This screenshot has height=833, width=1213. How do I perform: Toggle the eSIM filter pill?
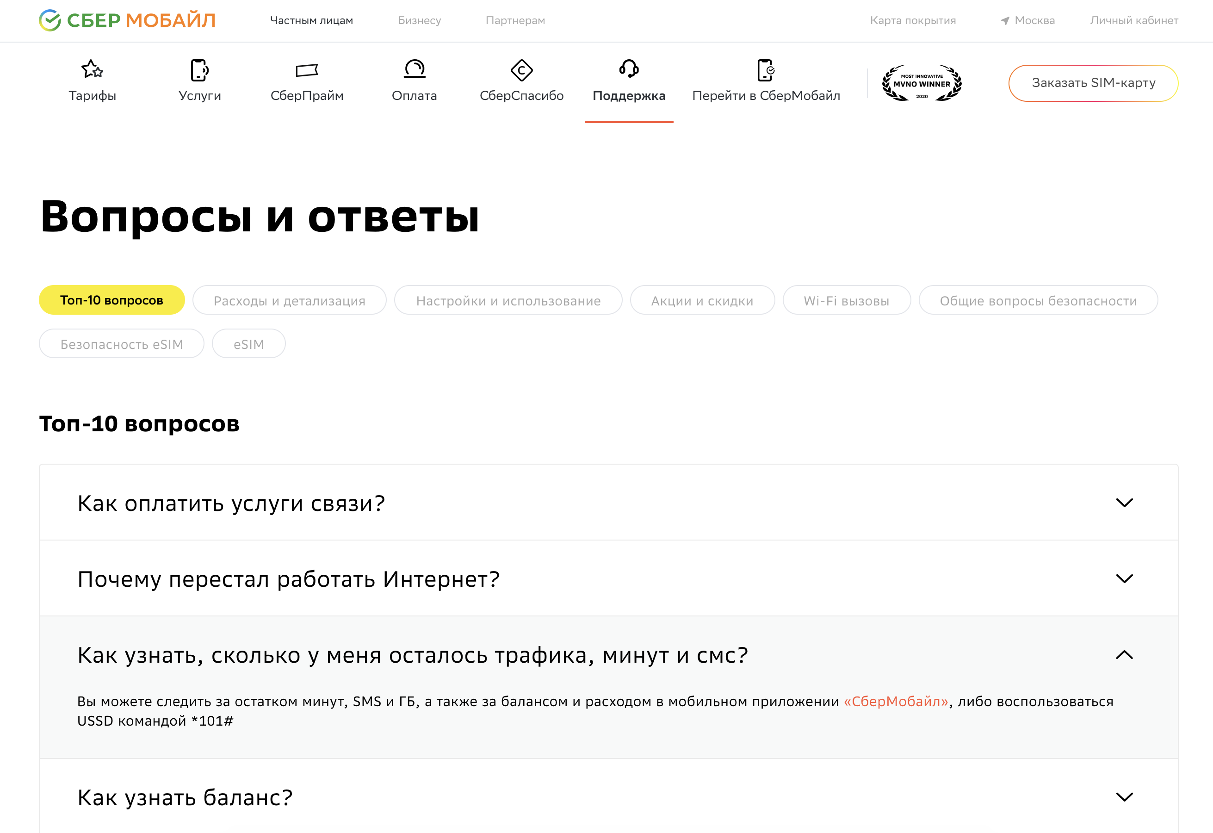coord(248,343)
